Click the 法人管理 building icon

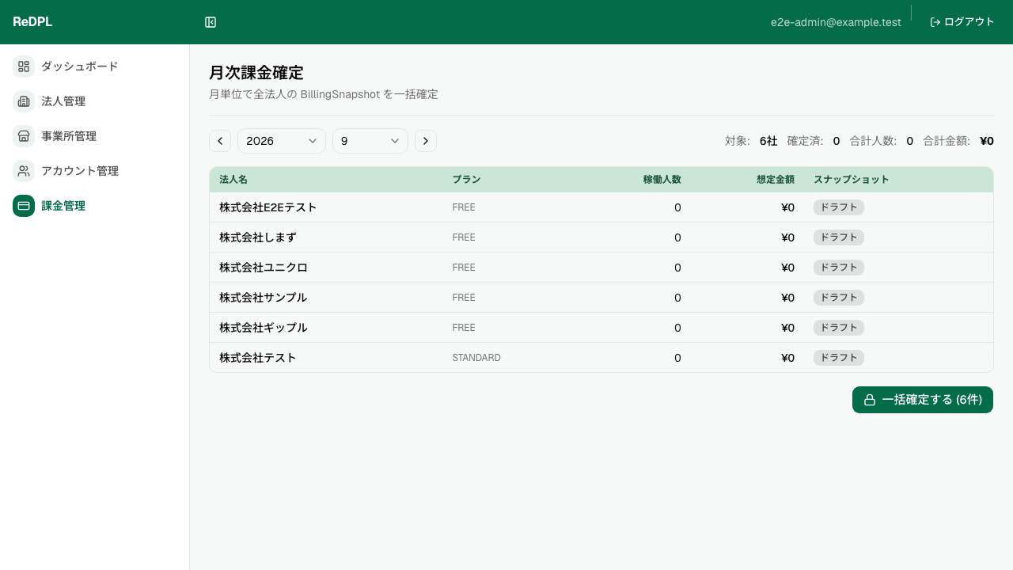coord(24,101)
